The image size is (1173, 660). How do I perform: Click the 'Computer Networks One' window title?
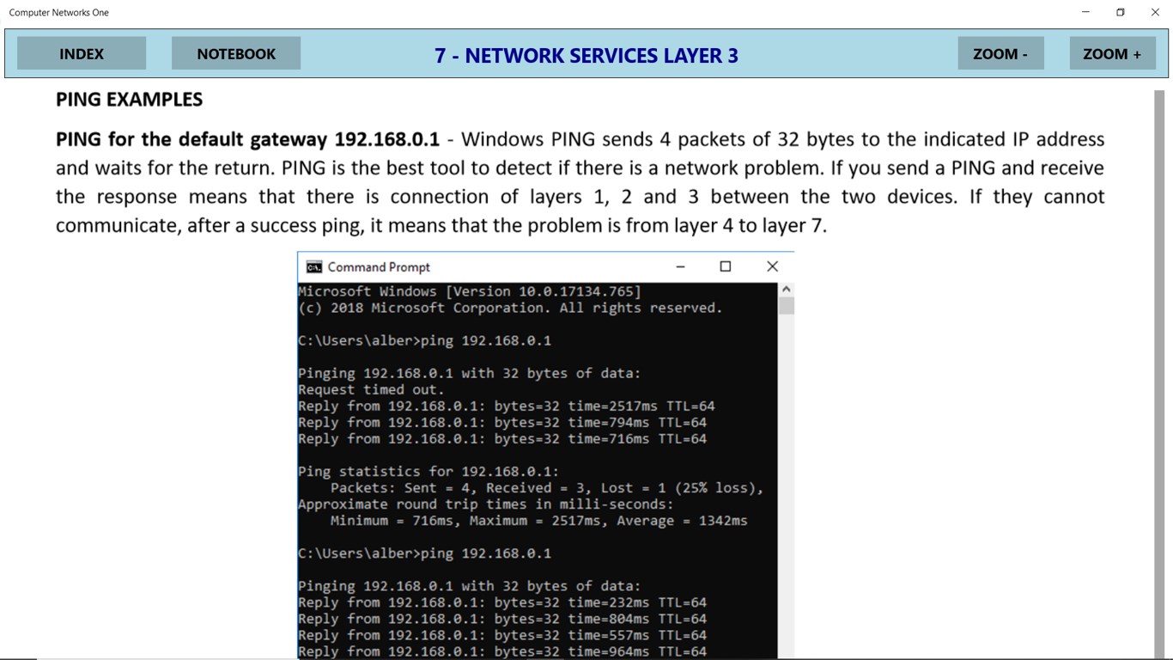59,12
